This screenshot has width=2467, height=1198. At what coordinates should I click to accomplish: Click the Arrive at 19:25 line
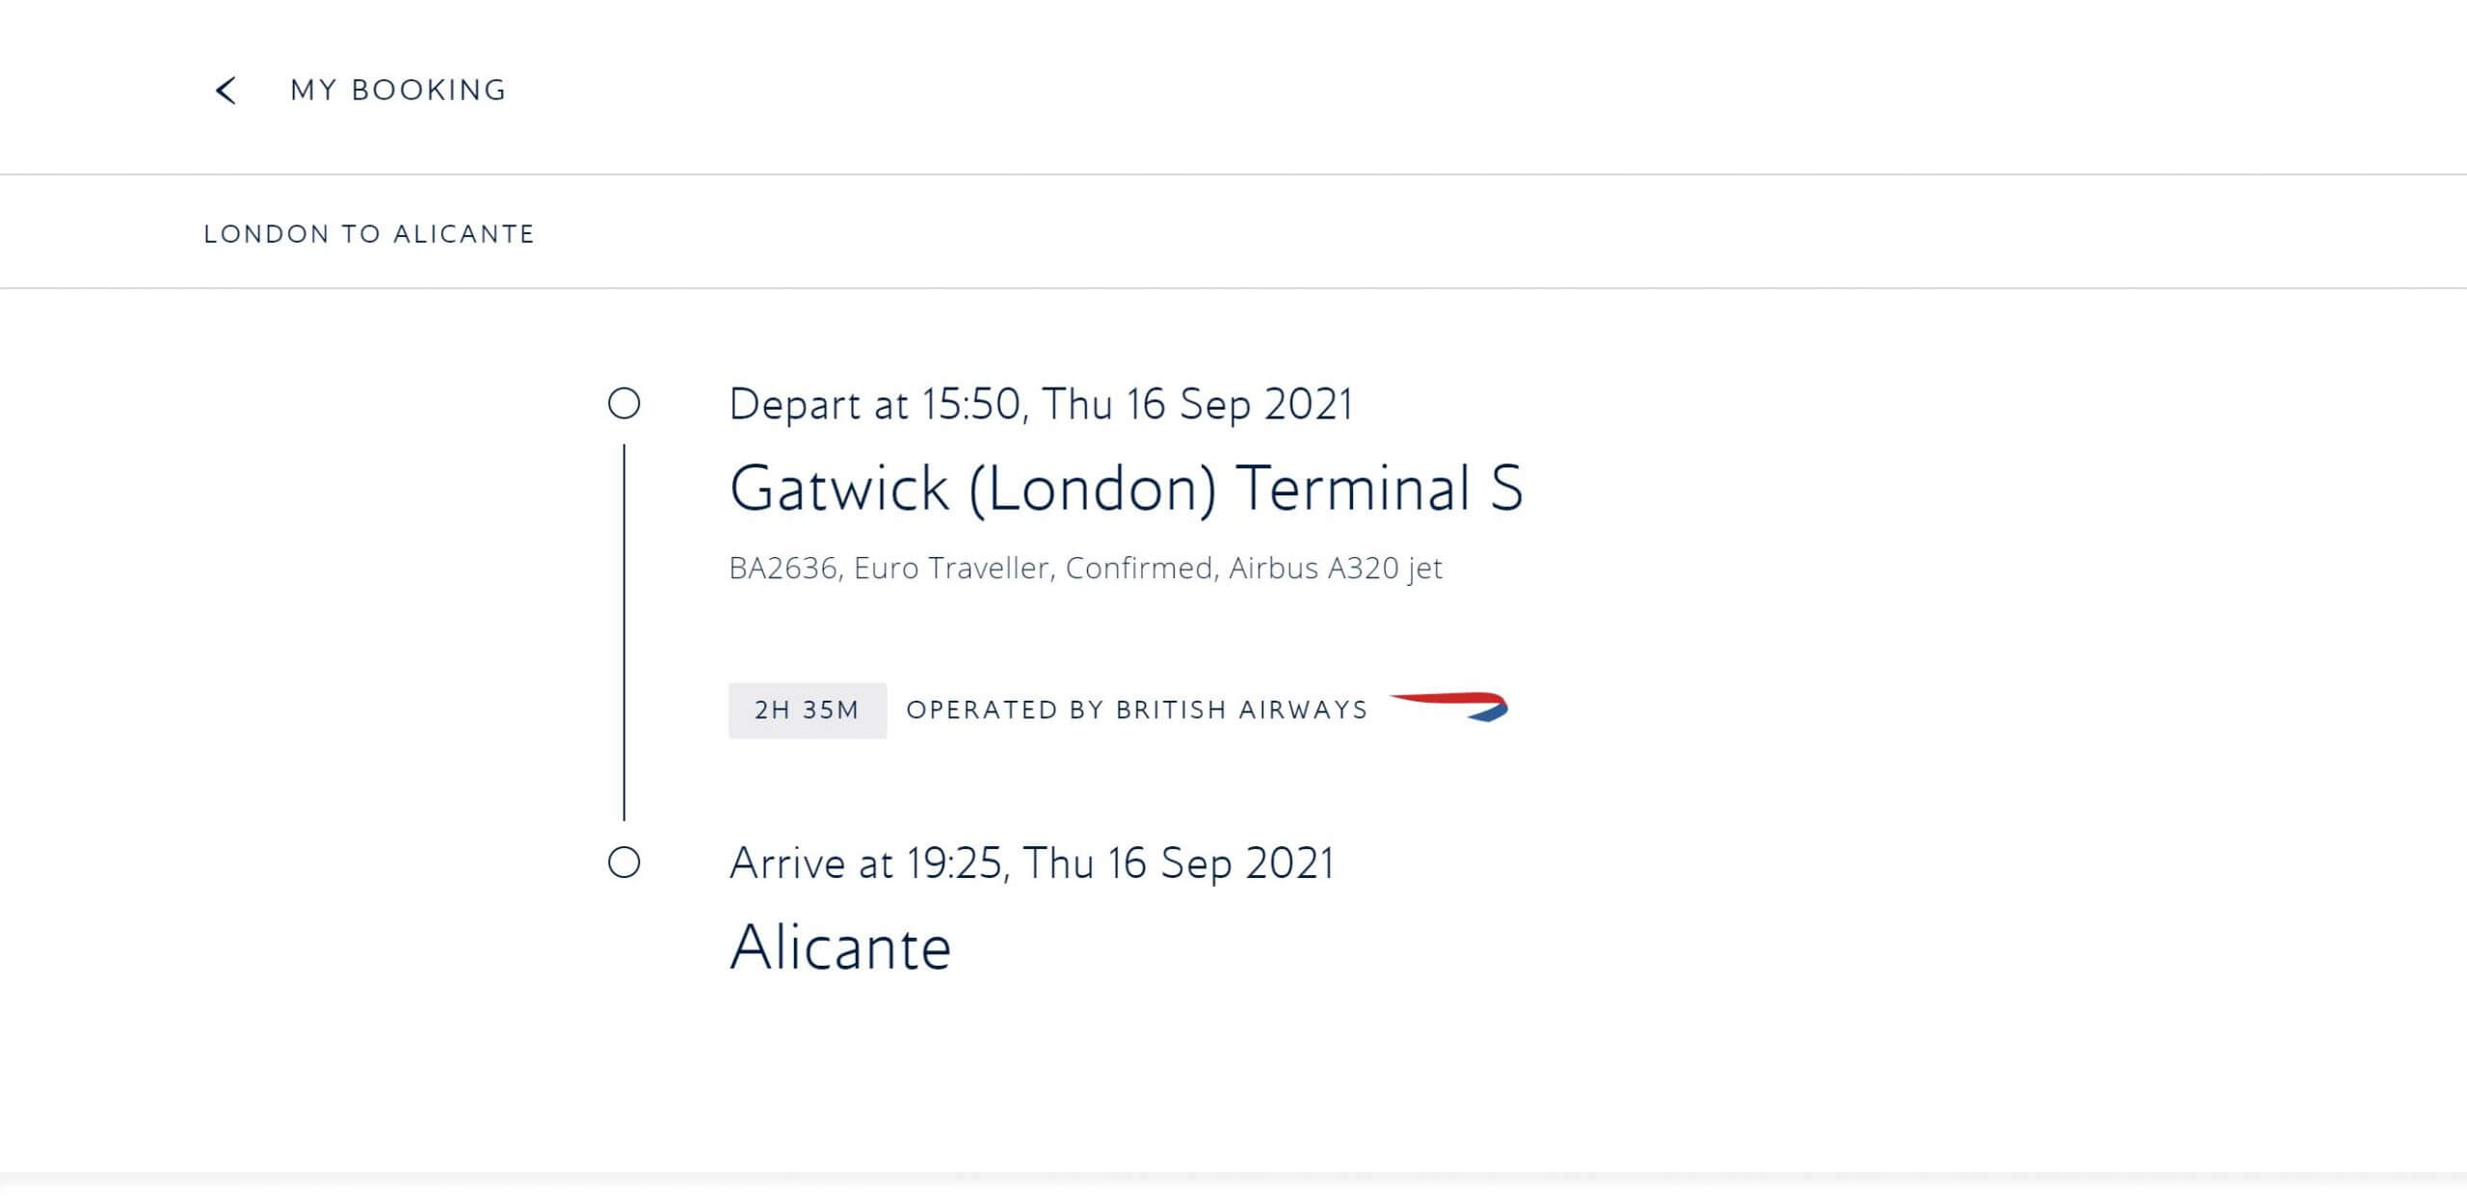click(x=1032, y=864)
